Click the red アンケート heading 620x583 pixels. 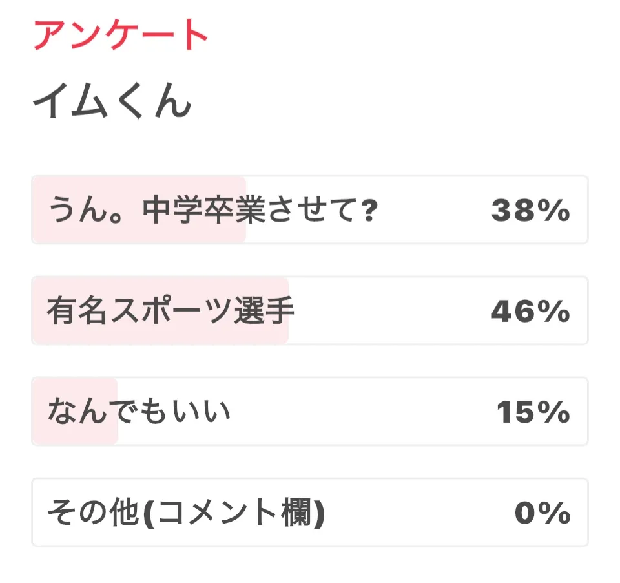[121, 35]
